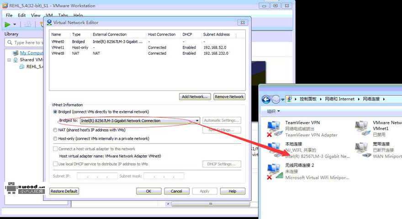Collapse the Shared VMs tree node

(9, 60)
